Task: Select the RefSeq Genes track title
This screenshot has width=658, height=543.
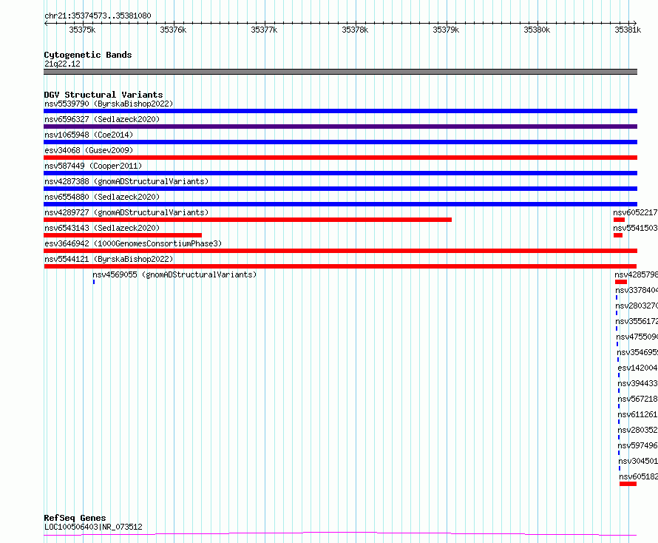Action: pyautogui.click(x=75, y=518)
